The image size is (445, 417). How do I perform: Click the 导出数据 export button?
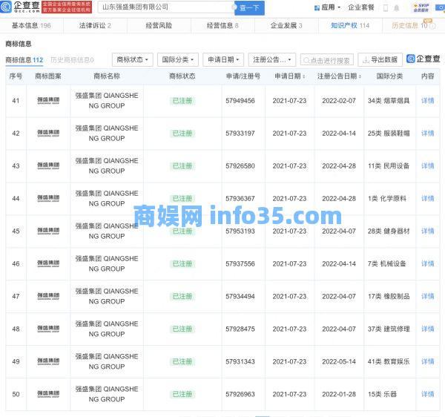(378, 59)
